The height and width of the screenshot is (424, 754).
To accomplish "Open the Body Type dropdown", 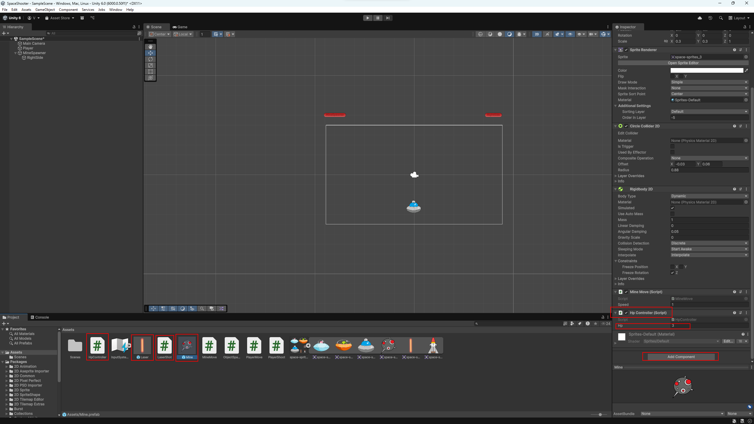I will pos(709,196).
